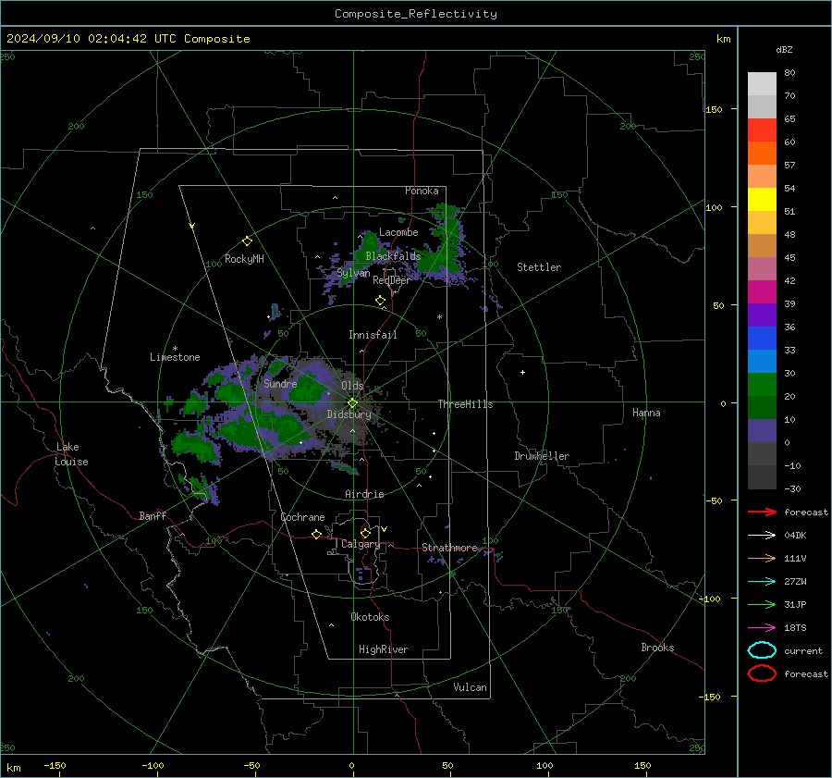Click the Strathmore label
This screenshot has height=778, width=832.
(449, 548)
